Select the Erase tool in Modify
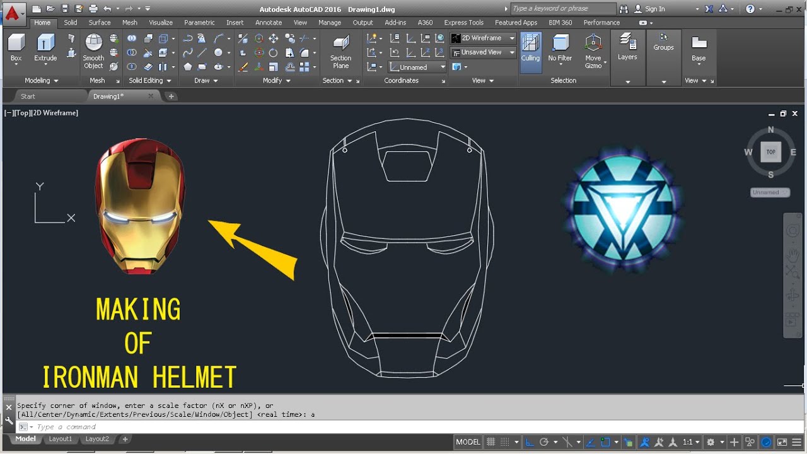The image size is (807, 454). tap(243, 67)
